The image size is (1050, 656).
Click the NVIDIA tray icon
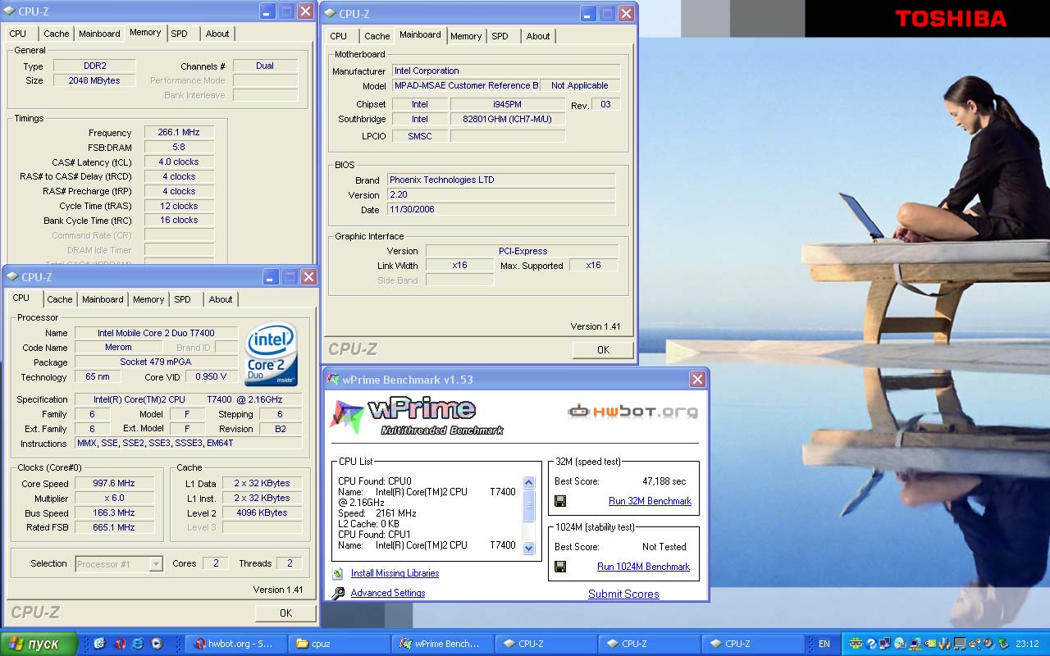click(x=931, y=644)
